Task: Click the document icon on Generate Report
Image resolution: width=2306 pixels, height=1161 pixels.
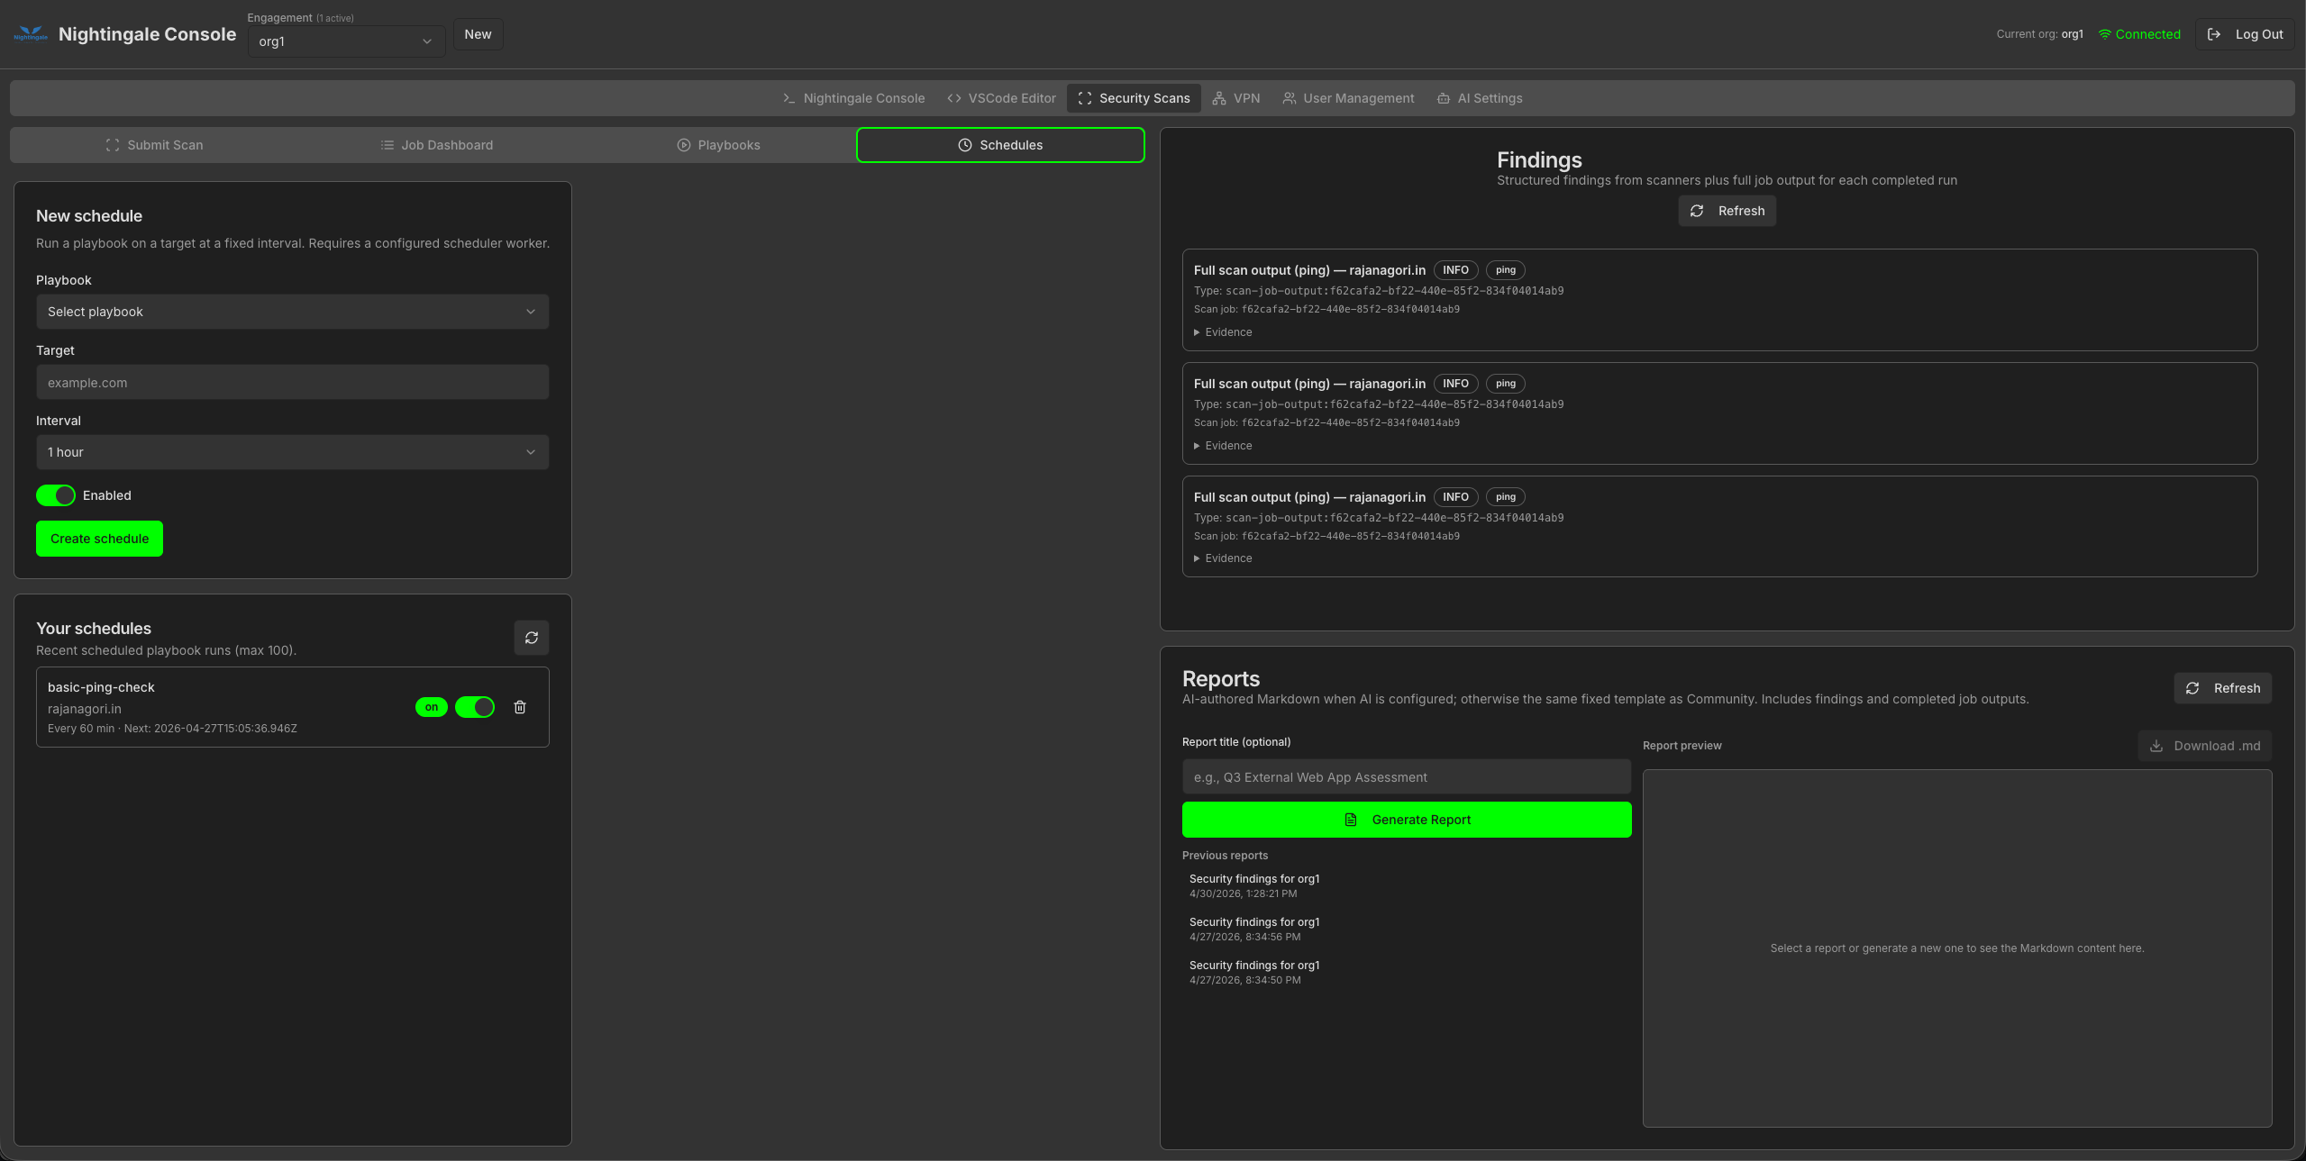Action: pos(1350,820)
